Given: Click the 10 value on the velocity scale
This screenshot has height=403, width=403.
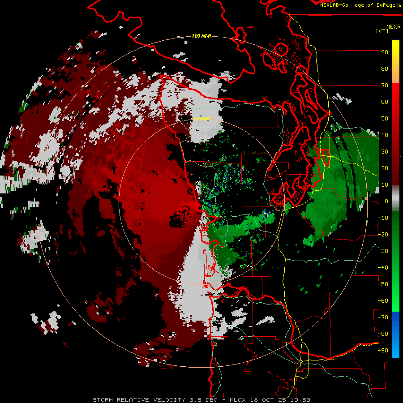Looking at the screenshot, I should (385, 185).
